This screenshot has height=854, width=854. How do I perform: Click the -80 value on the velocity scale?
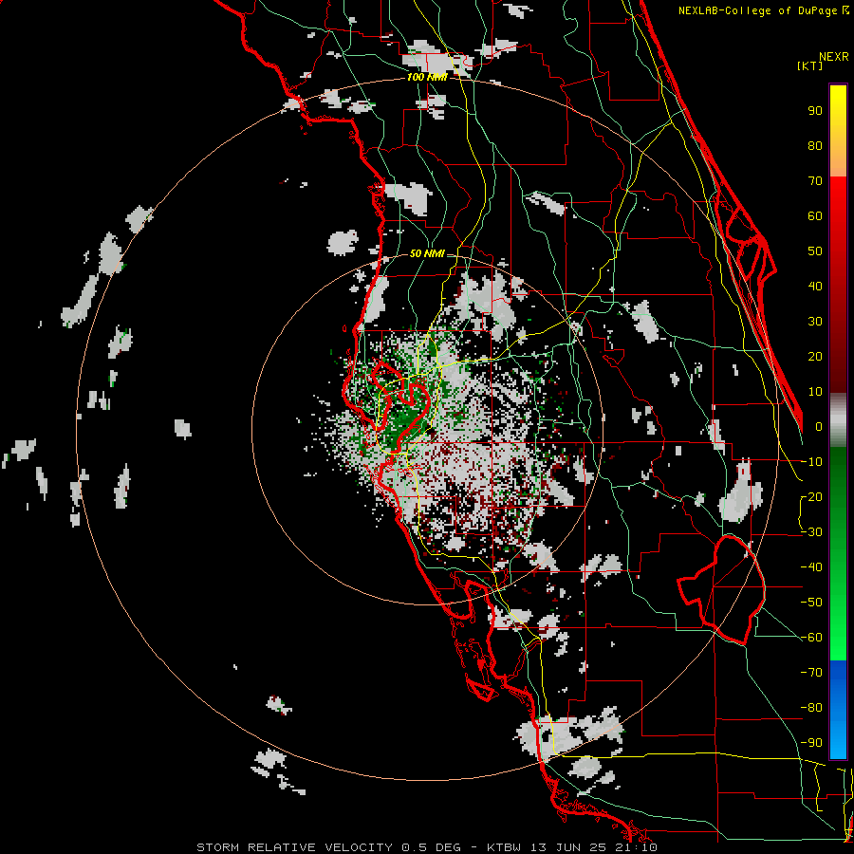[811, 708]
